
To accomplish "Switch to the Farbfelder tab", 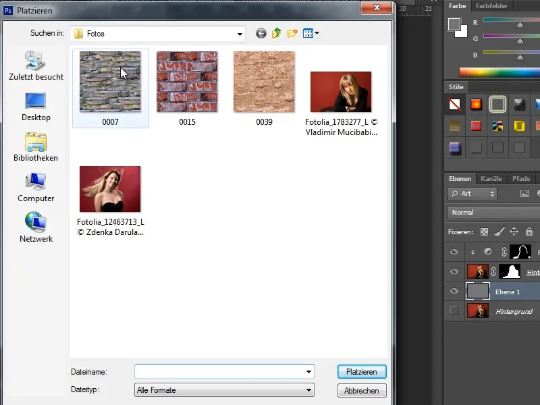I will (491, 6).
